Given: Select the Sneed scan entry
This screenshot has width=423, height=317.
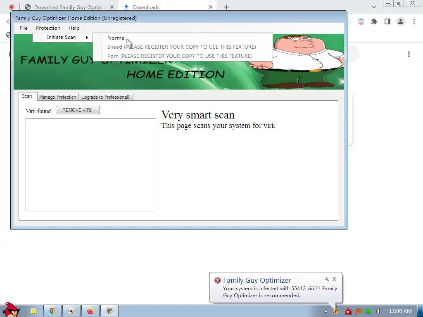Looking at the screenshot, I should pyautogui.click(x=182, y=47).
